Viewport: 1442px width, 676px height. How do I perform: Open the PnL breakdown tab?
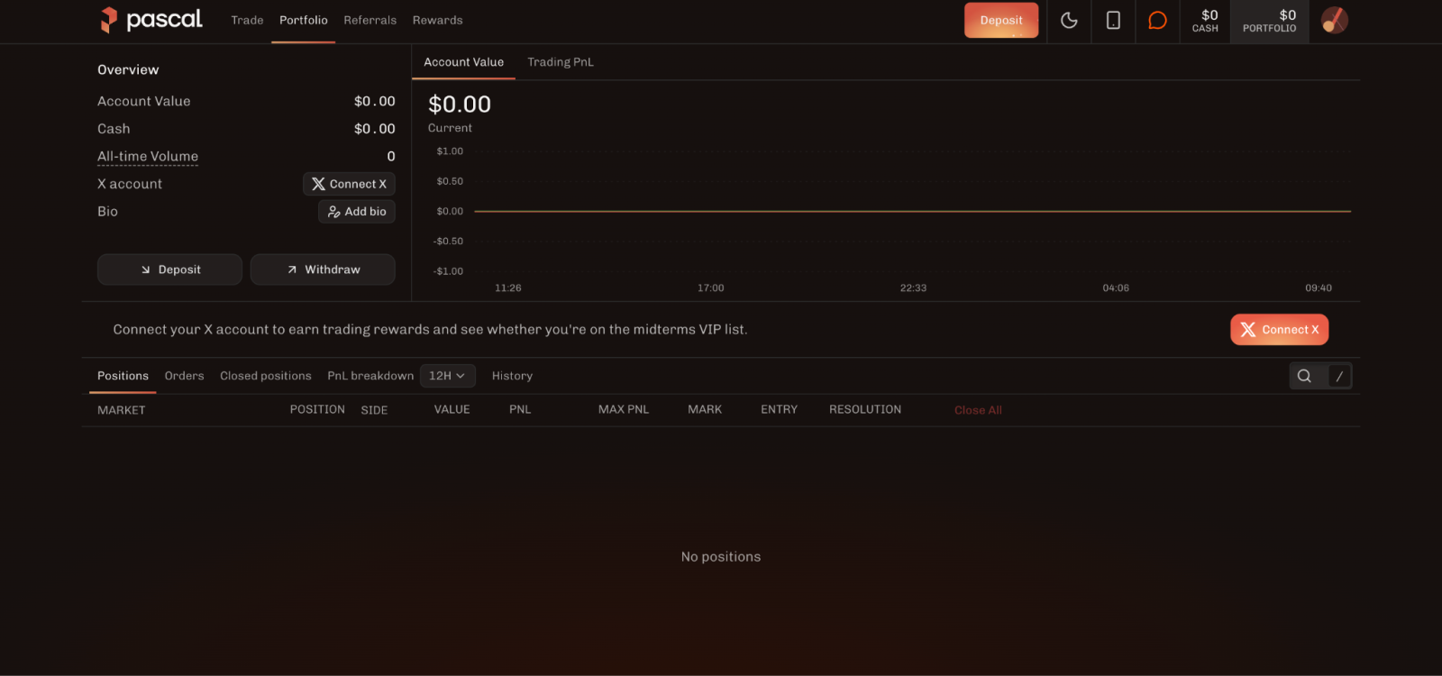[x=370, y=376]
